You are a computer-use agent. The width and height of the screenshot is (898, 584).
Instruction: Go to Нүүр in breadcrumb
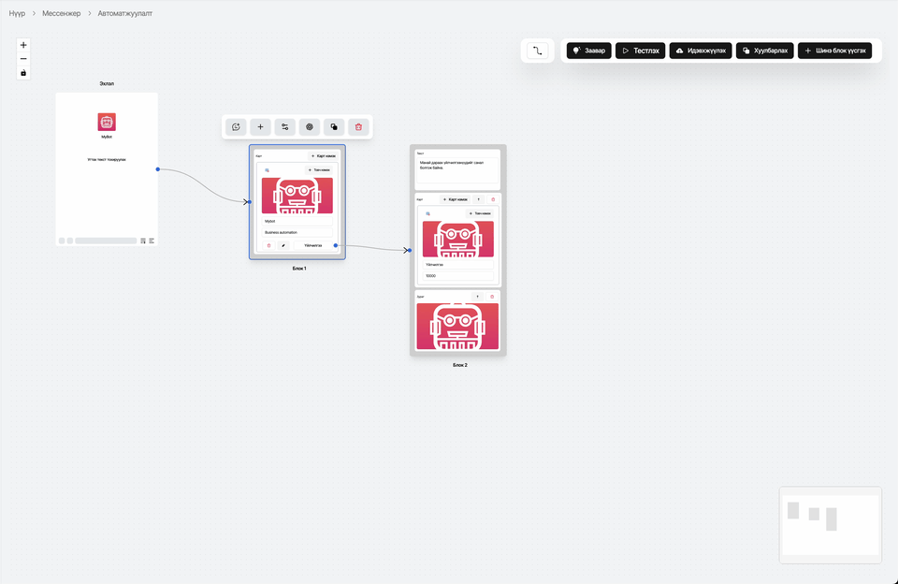17,14
